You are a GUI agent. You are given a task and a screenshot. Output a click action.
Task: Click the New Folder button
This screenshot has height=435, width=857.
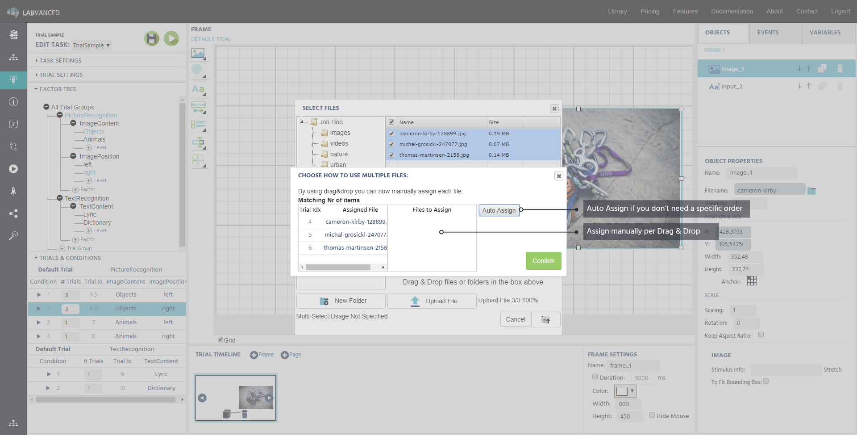(x=341, y=301)
